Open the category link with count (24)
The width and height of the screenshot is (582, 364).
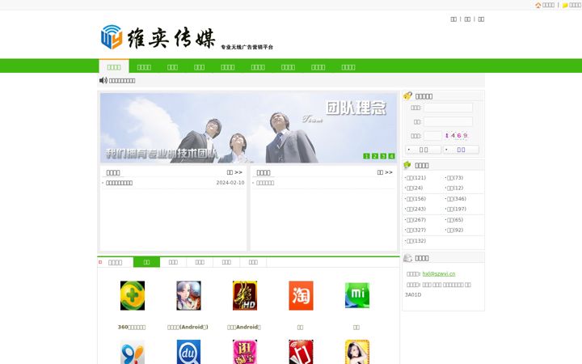point(415,188)
